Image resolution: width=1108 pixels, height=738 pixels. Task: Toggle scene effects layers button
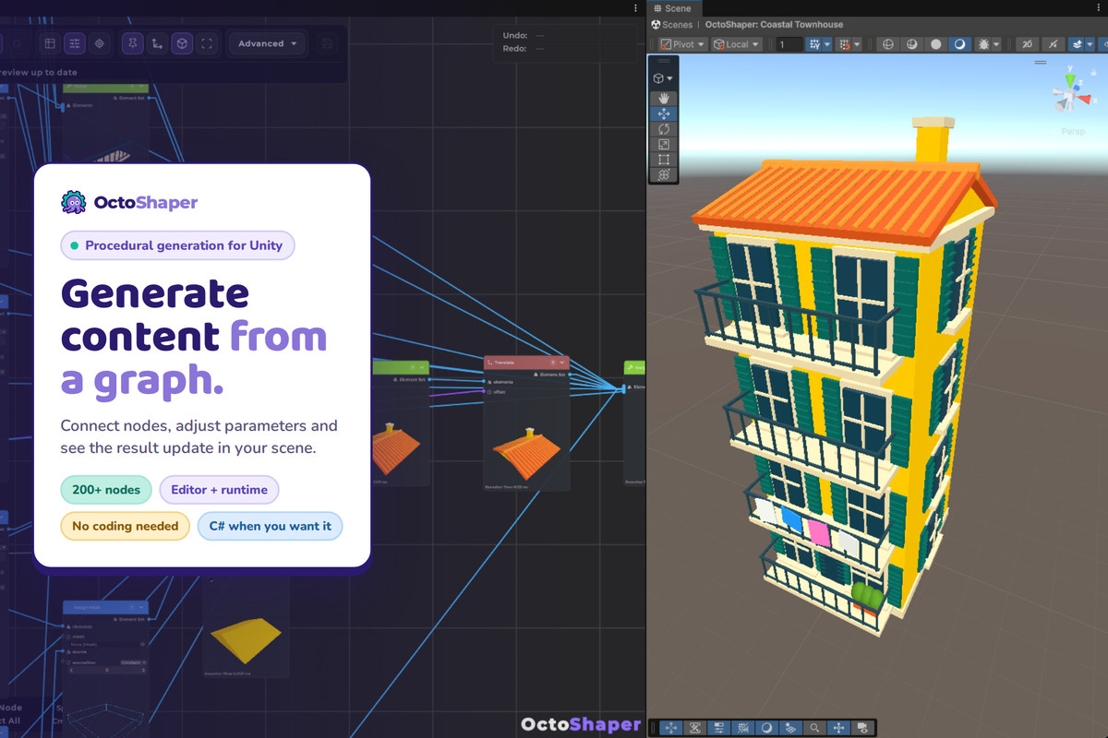1077,44
